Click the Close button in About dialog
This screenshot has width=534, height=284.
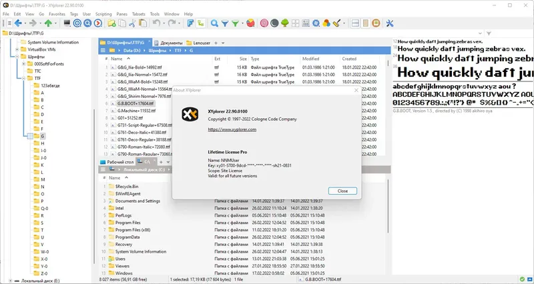[x=342, y=191]
